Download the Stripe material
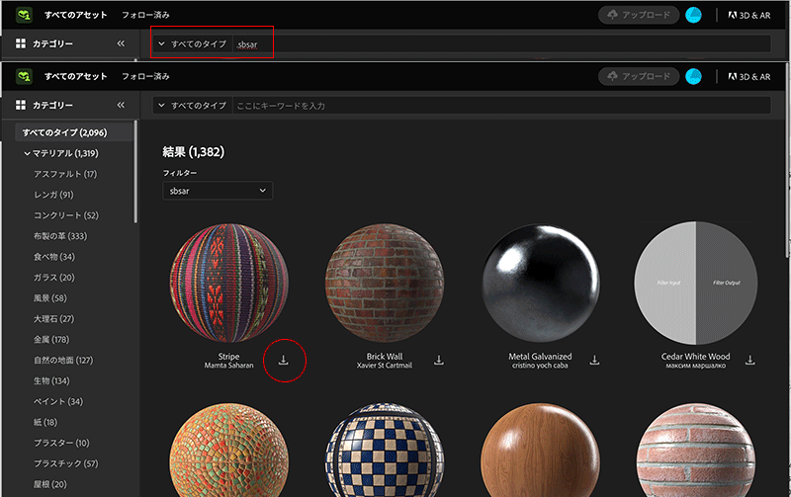Image resolution: width=791 pixels, height=497 pixels. click(283, 361)
